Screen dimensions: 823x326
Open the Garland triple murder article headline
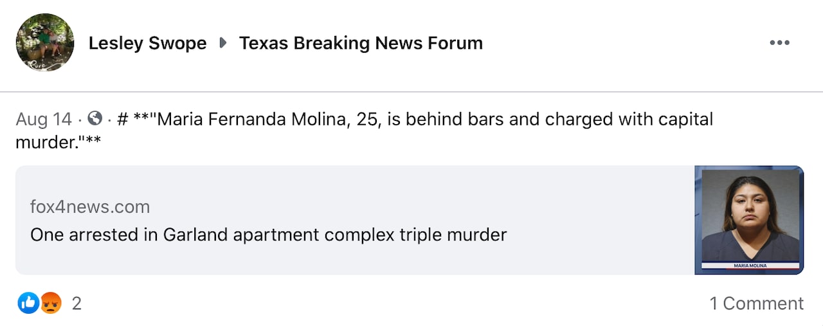coord(268,235)
